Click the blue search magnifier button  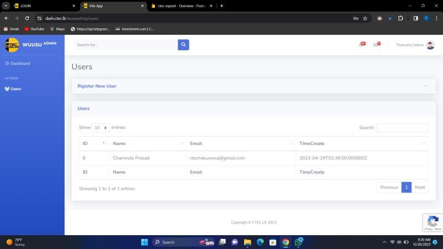[x=183, y=45]
